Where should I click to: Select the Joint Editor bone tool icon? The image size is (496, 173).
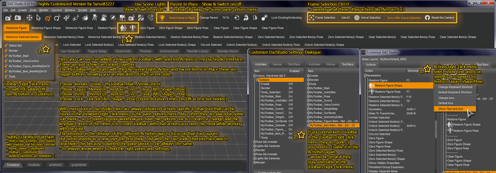pyautogui.click(x=113, y=18)
